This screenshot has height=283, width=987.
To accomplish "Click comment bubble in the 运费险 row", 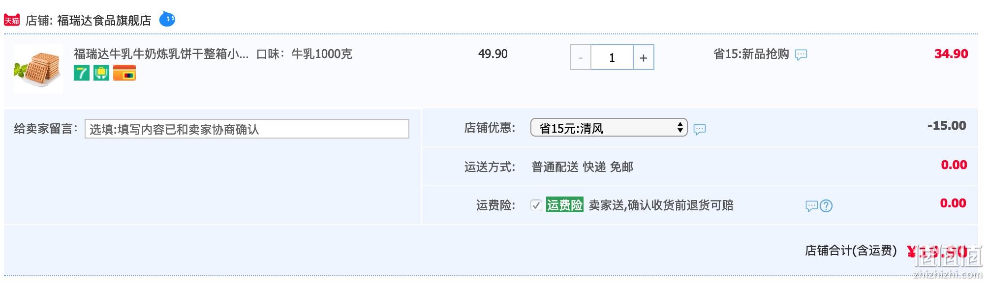I will tap(811, 206).
